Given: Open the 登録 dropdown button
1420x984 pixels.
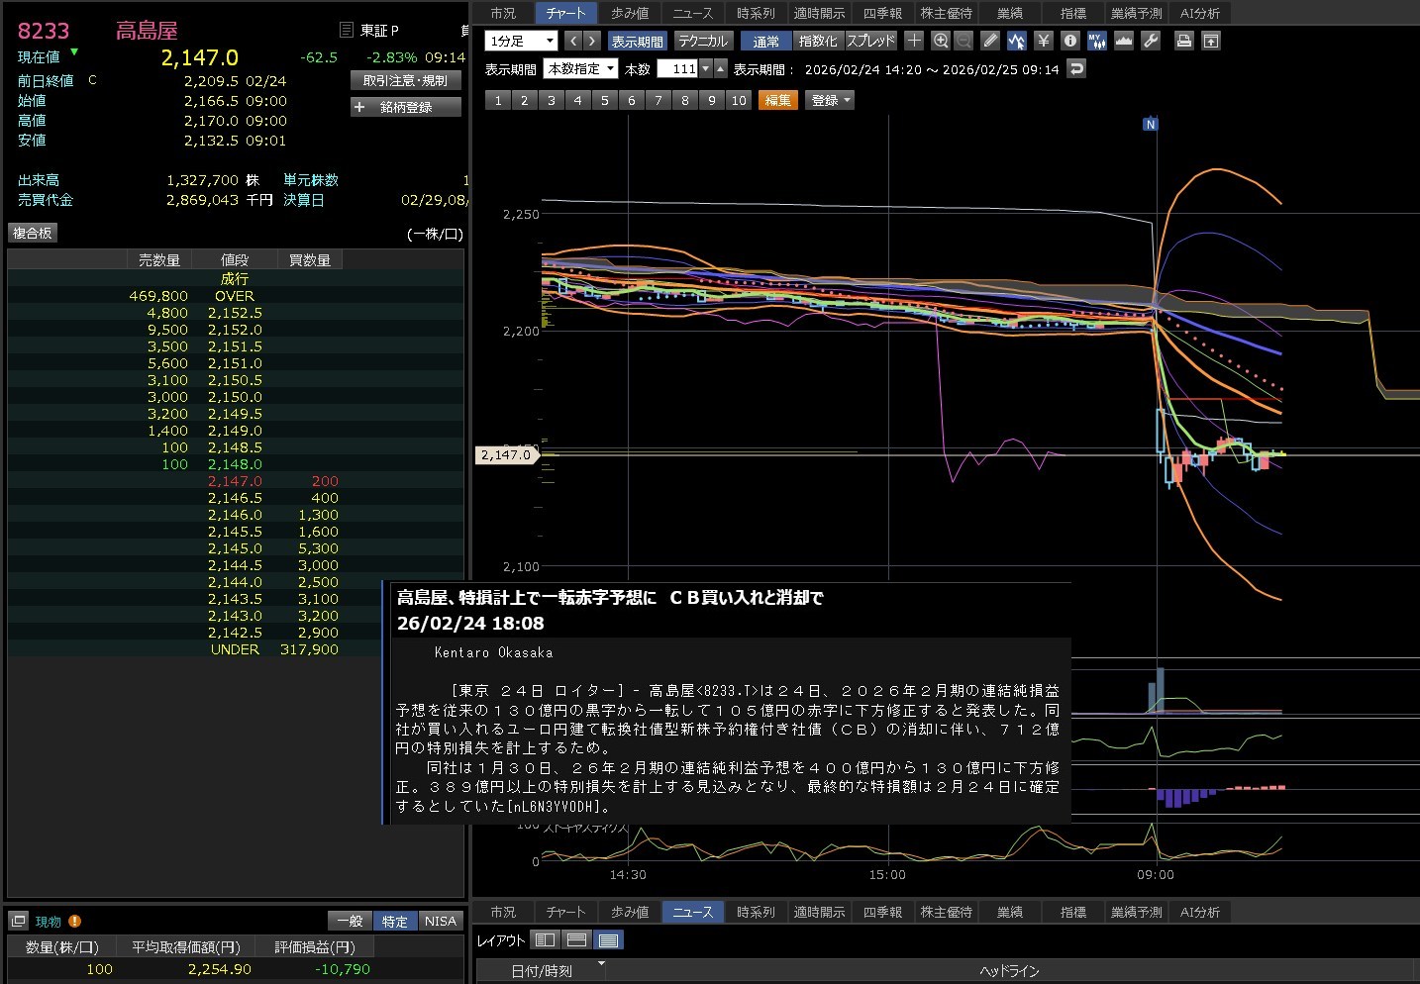Looking at the screenshot, I should 830,100.
